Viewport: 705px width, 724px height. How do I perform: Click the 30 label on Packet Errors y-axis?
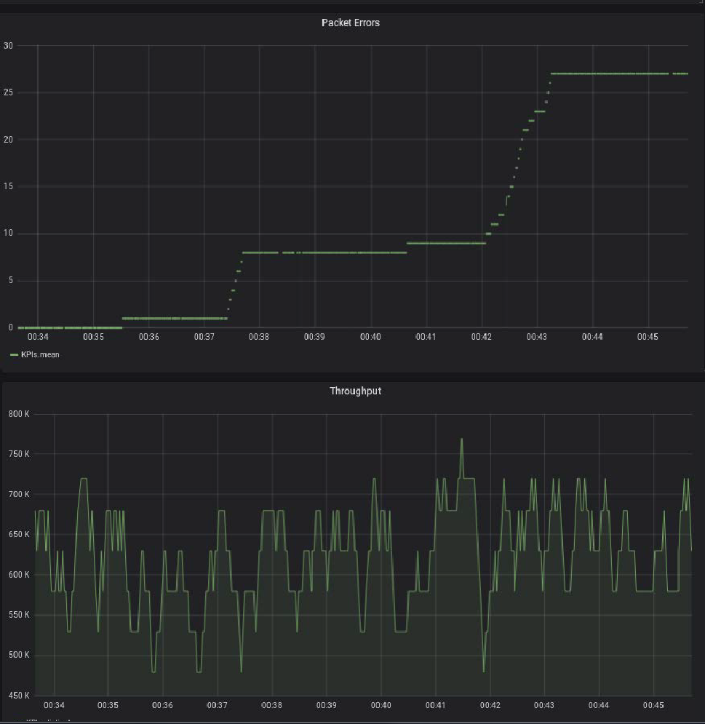pos(9,46)
